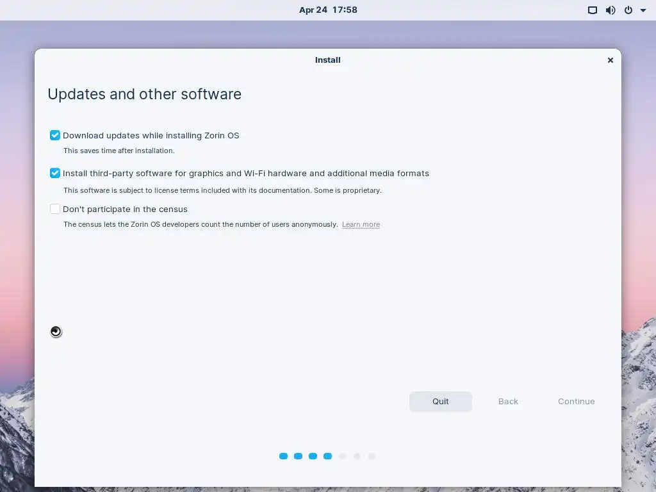Close the Install window
The width and height of the screenshot is (656, 492).
(610, 60)
